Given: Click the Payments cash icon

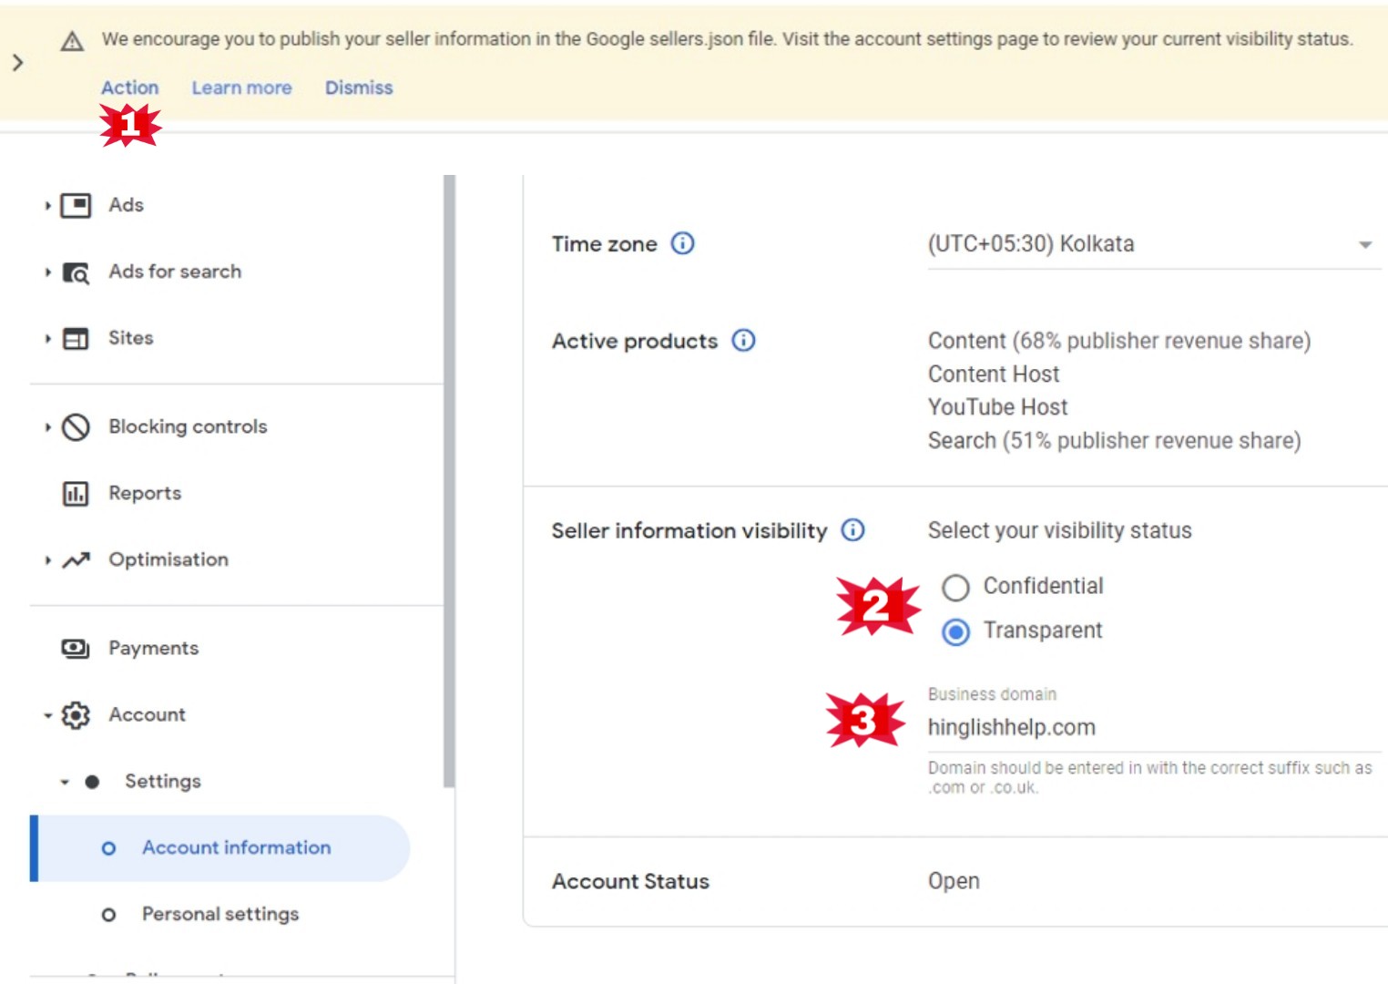Looking at the screenshot, I should click(x=76, y=649).
